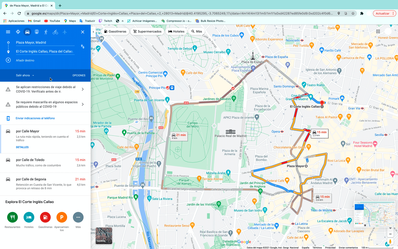Screen dimensions: 398x249
Task: Click the add destination plus icon
Action: pos(8,60)
